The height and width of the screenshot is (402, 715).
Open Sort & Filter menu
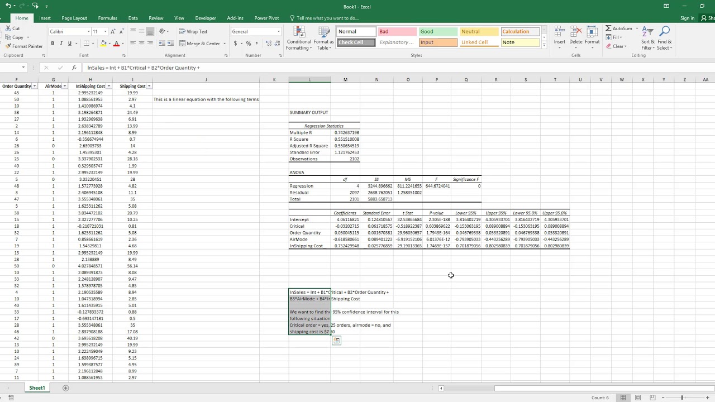point(648,38)
